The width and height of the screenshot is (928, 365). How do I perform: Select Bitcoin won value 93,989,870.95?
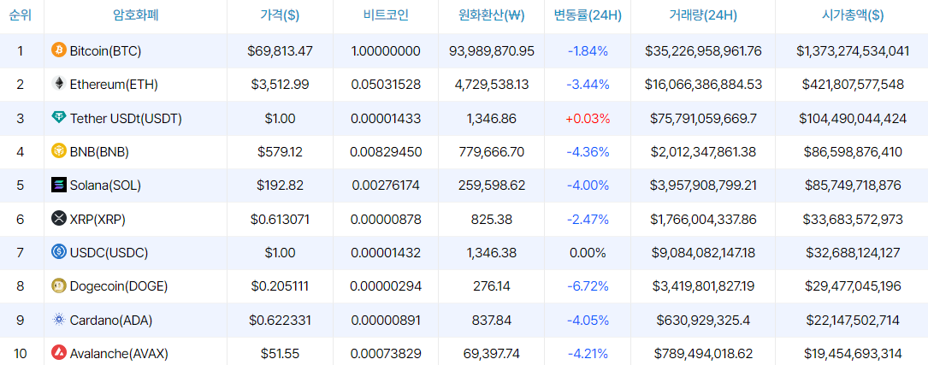[x=492, y=51]
